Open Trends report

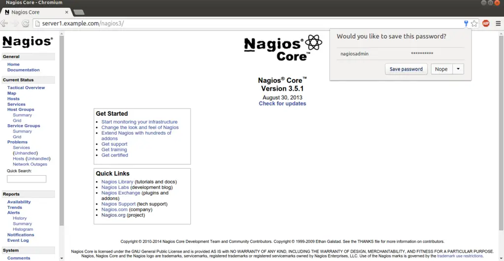(x=15, y=208)
